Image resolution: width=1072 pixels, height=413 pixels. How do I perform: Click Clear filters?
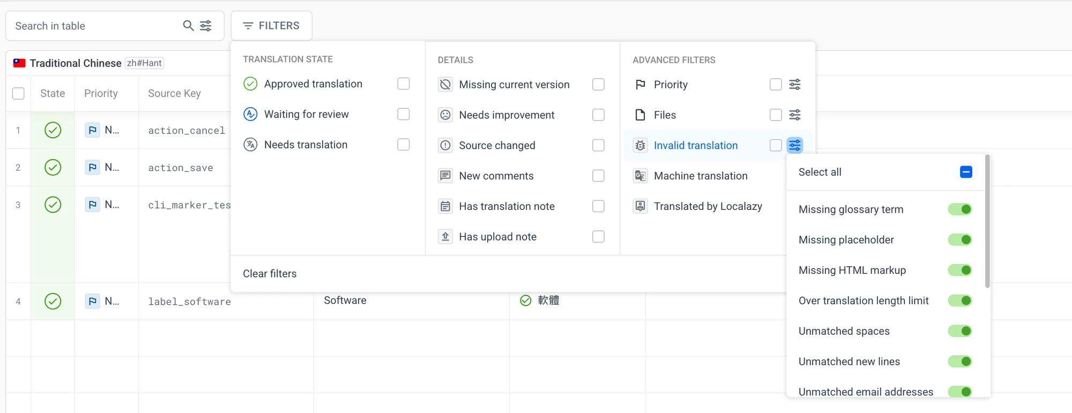tap(270, 274)
